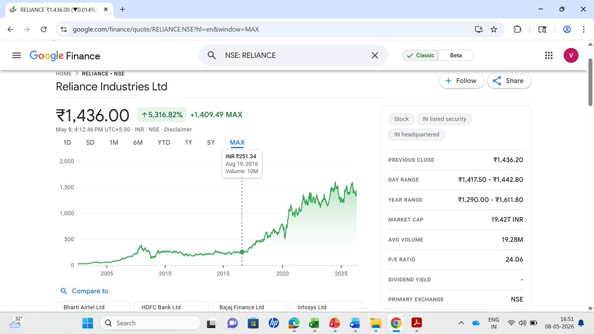
Task: Open HP app from the taskbar
Action: tap(273, 323)
